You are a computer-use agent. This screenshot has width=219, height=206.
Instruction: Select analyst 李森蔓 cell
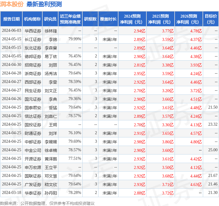pos(51,48)
